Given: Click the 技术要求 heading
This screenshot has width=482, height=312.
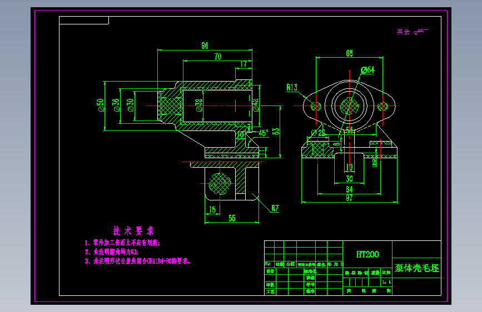Looking at the screenshot, I should 133,231.
